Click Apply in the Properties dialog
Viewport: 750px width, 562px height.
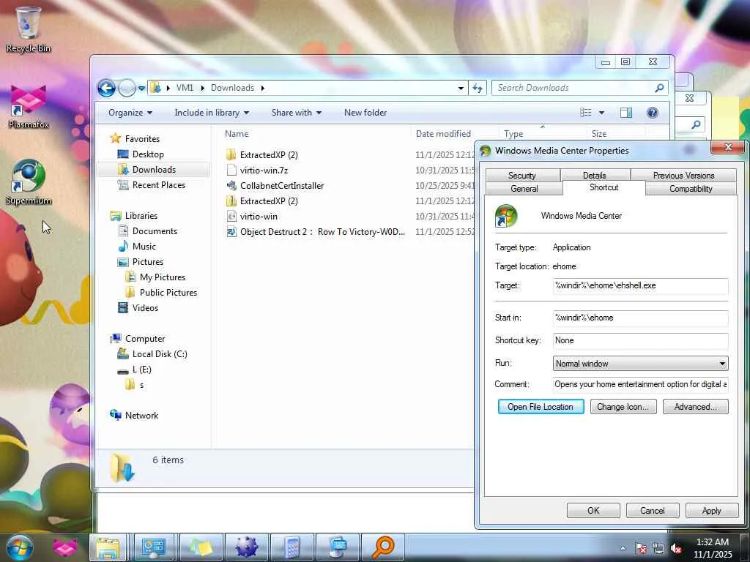pos(711,511)
